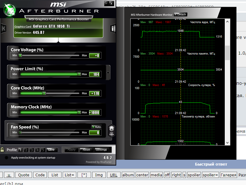Click the List= forum button
246x185 pixels.
coord(69,175)
